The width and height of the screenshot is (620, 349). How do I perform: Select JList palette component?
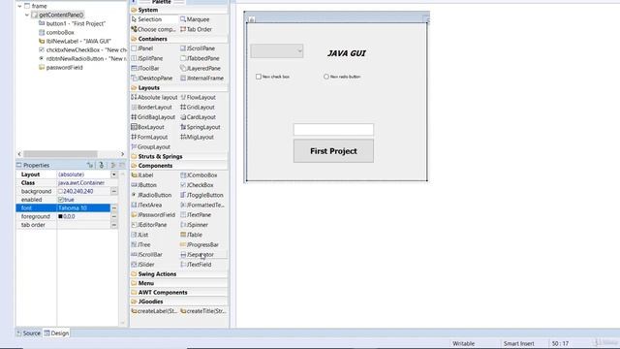tap(139, 235)
